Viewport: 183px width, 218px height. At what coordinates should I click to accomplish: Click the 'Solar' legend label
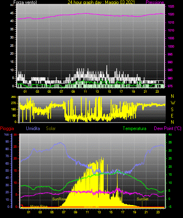[51, 128]
